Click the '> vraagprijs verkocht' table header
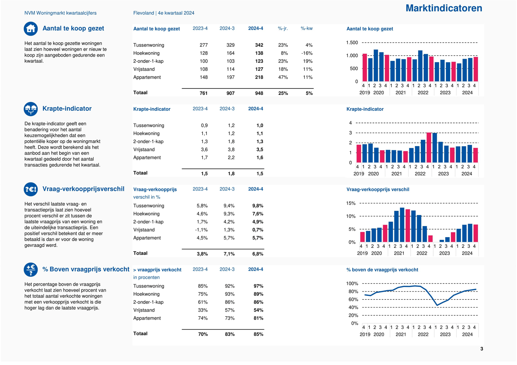The height and width of the screenshot is (365, 517). pos(157,270)
